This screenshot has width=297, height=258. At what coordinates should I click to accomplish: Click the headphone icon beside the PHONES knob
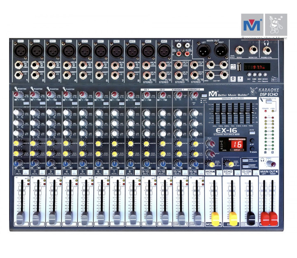(x=263, y=160)
